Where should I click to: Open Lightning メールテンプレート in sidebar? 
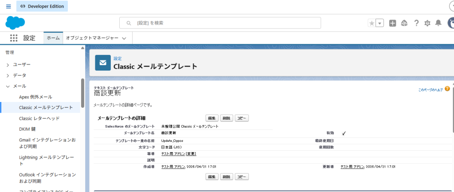(47, 161)
